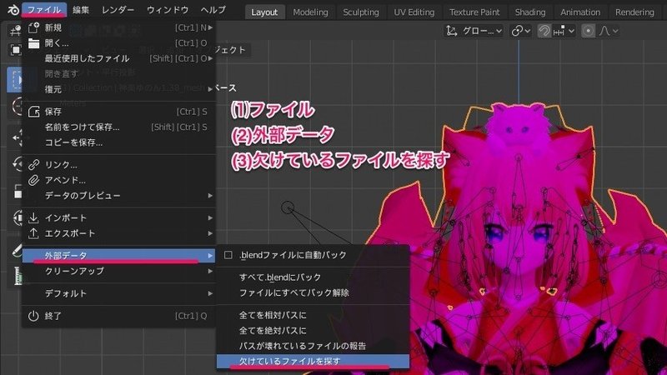Click the editor type icon at top left
Image resolution: width=667 pixels, height=375 pixels.
coord(16,30)
